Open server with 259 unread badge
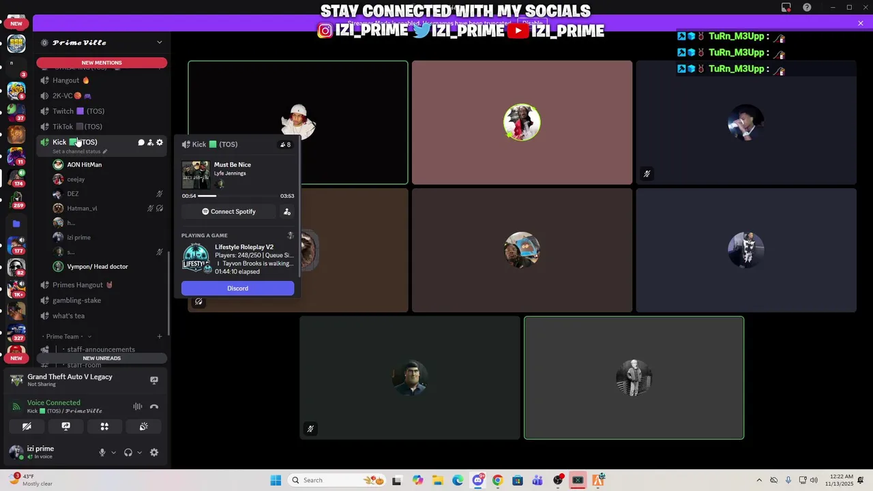 [x=16, y=200]
